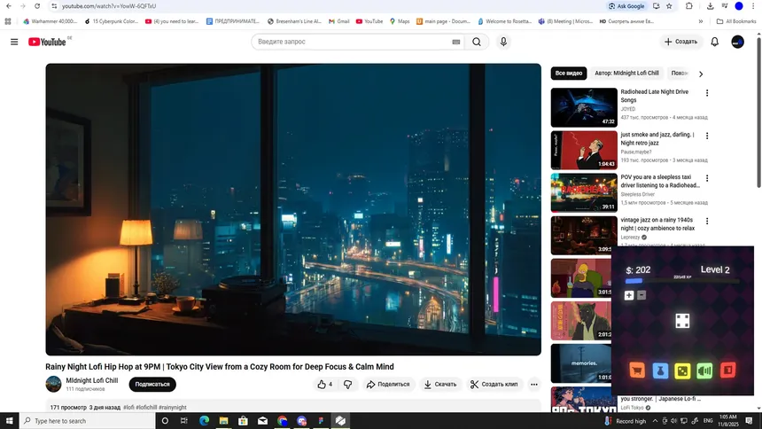The height and width of the screenshot is (429, 762).
Task: Click the orange shopping cart icon in game
Action: [635, 370]
